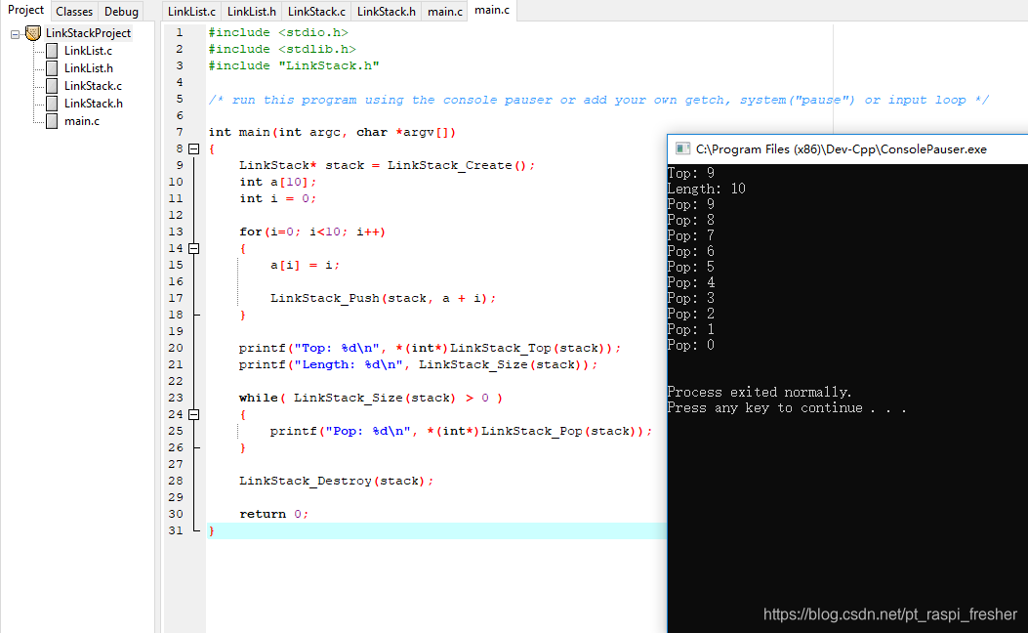Click the printf "Length: %d\n" line
The image size is (1028, 633).
coord(418,364)
